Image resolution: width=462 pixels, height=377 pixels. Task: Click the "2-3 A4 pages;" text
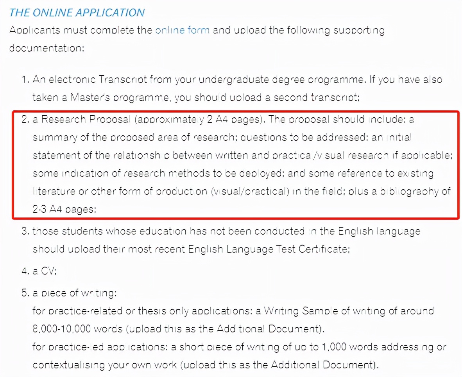point(64,209)
